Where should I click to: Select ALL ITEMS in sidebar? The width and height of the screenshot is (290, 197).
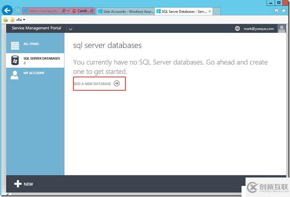35,44
